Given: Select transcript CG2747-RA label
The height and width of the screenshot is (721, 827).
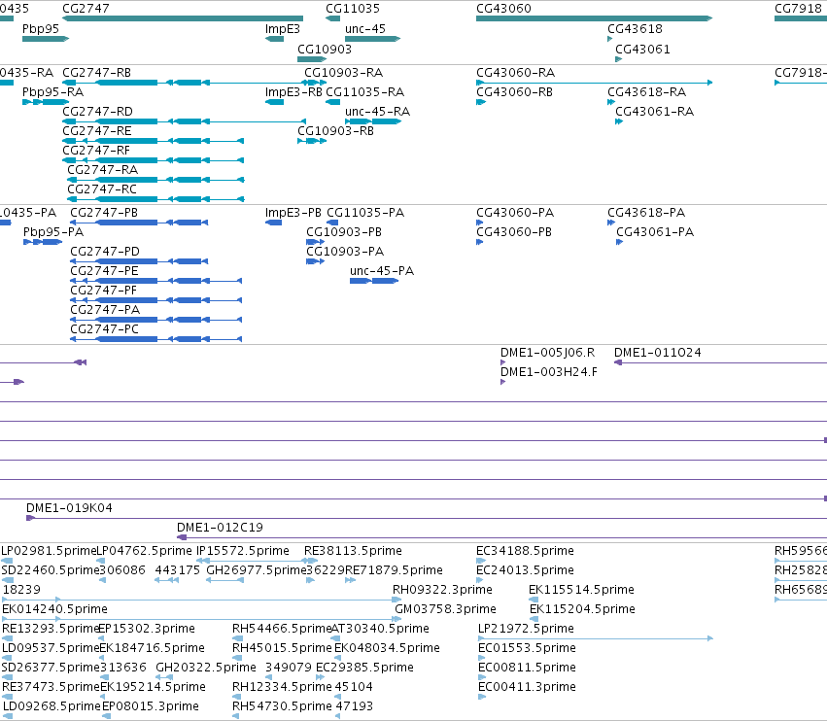Looking at the screenshot, I should tap(102, 170).
